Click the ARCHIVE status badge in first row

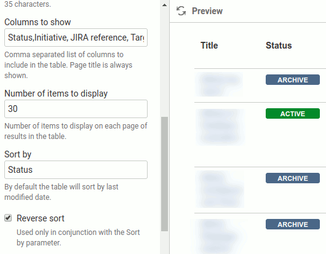coord(293,80)
